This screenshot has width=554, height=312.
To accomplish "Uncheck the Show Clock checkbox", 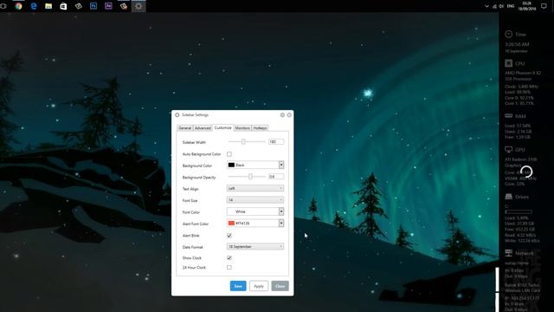I will pyautogui.click(x=229, y=258).
